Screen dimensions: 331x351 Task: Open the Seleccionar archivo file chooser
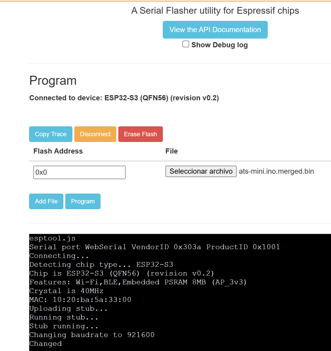[x=201, y=171]
